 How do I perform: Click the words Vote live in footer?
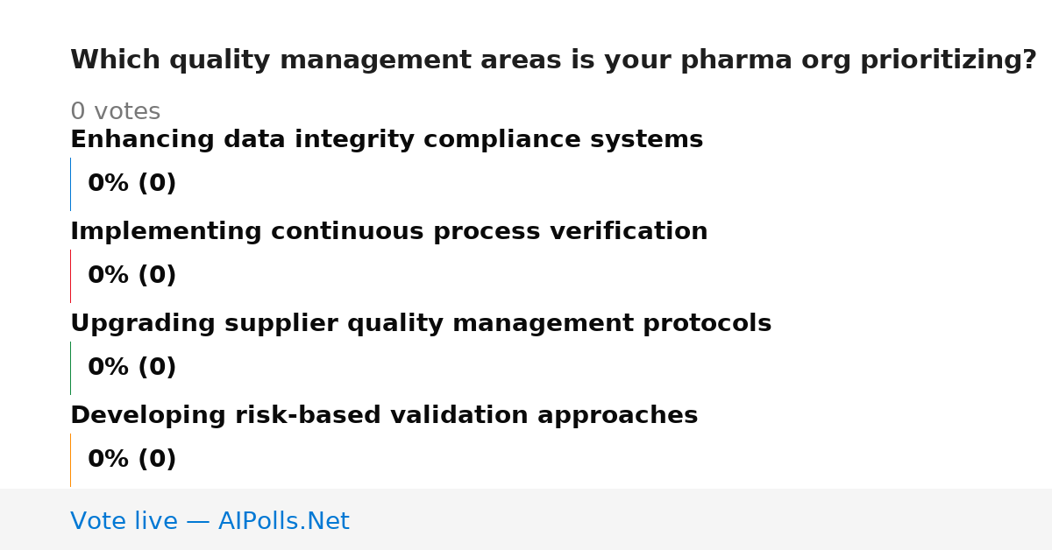[124, 521]
